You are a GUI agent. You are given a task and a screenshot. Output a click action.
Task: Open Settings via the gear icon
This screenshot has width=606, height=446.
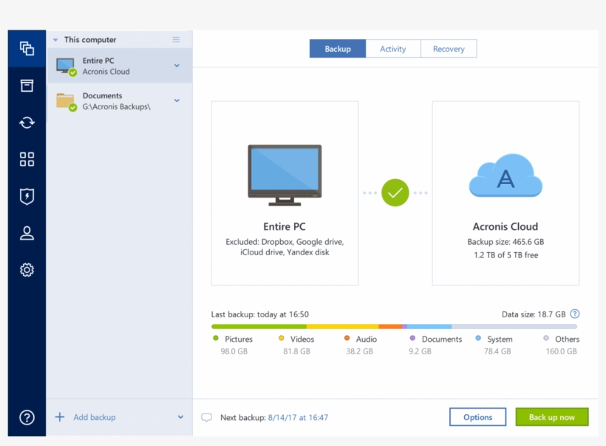[27, 270]
